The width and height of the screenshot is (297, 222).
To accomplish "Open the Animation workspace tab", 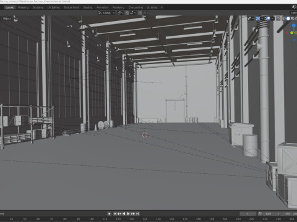I will 102,7.
